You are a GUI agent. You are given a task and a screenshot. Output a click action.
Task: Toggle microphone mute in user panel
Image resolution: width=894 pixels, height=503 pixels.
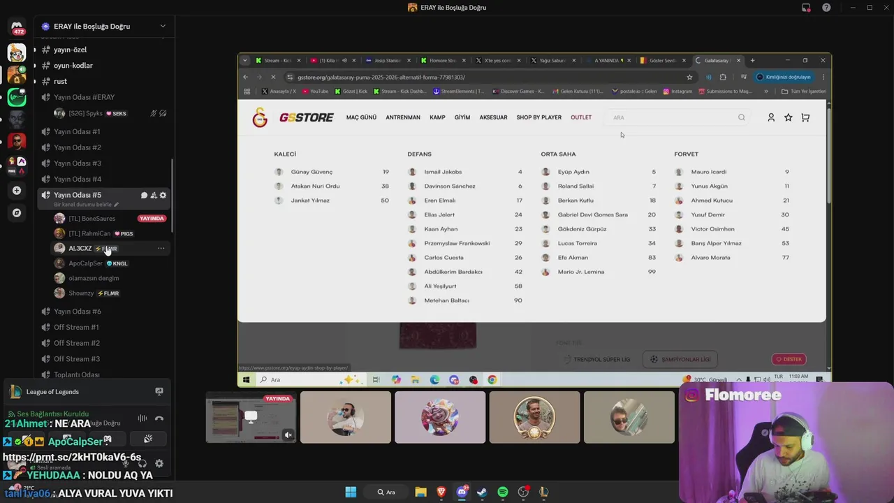(x=126, y=463)
